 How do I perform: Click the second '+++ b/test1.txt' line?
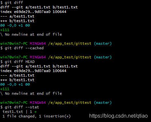click(17, 80)
